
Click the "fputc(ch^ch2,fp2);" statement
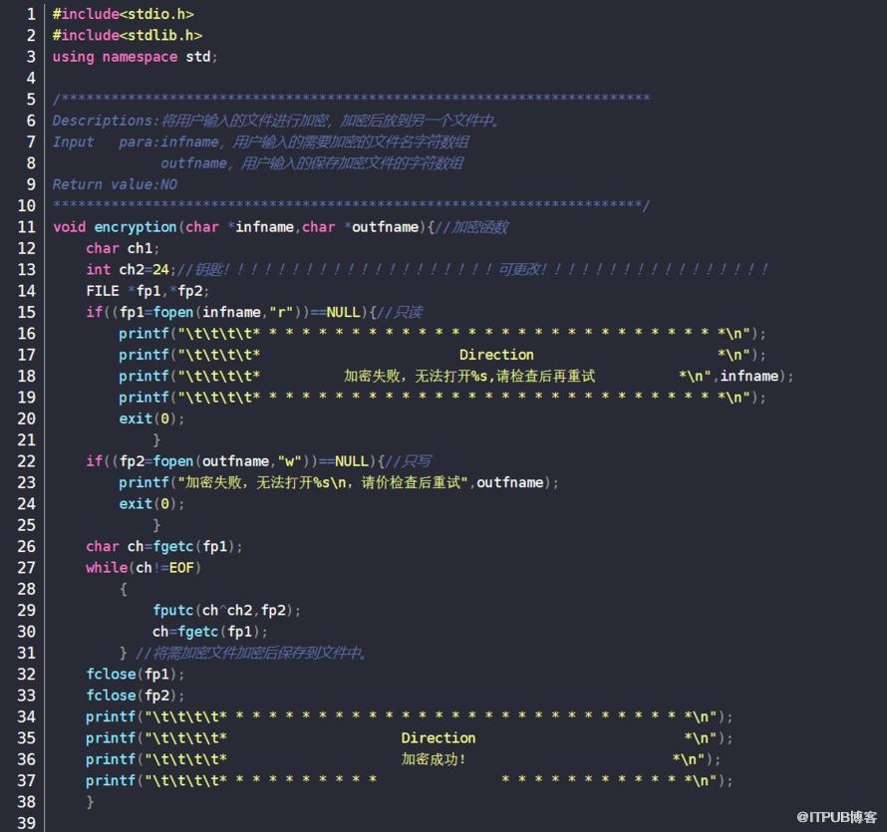pos(226,610)
